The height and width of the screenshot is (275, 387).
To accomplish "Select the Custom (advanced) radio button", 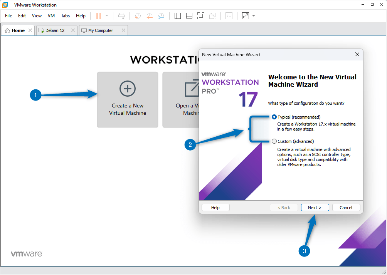I will (x=274, y=141).
